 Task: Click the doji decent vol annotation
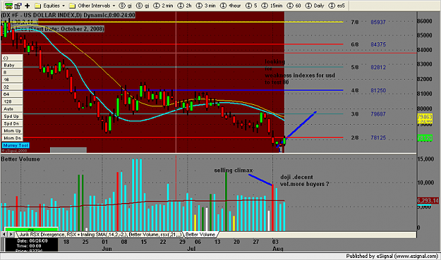pyautogui.click(x=305, y=180)
